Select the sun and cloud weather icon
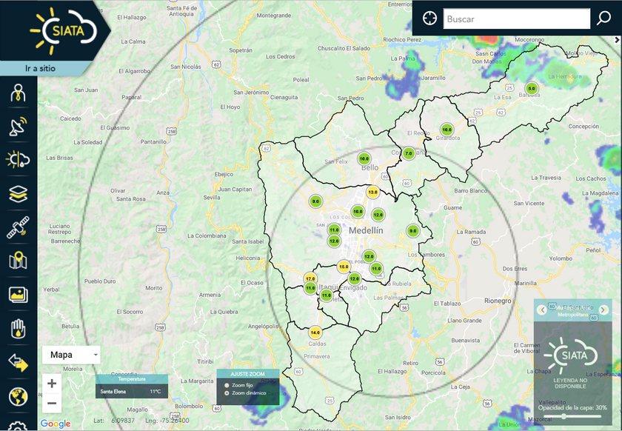The width and height of the screenshot is (622, 431). tap(18, 160)
